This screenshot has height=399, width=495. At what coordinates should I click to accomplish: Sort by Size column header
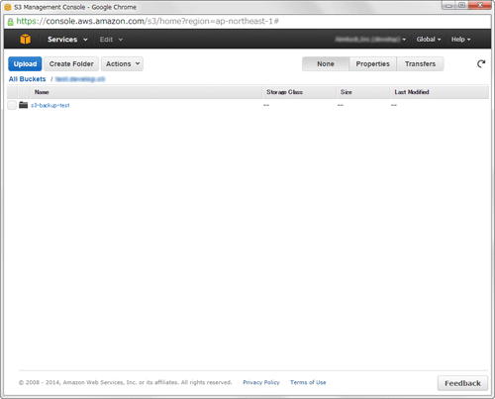pyautogui.click(x=363, y=92)
